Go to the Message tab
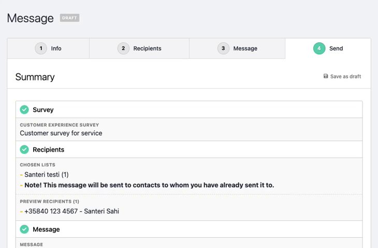The image size is (378, 248). tap(245, 49)
